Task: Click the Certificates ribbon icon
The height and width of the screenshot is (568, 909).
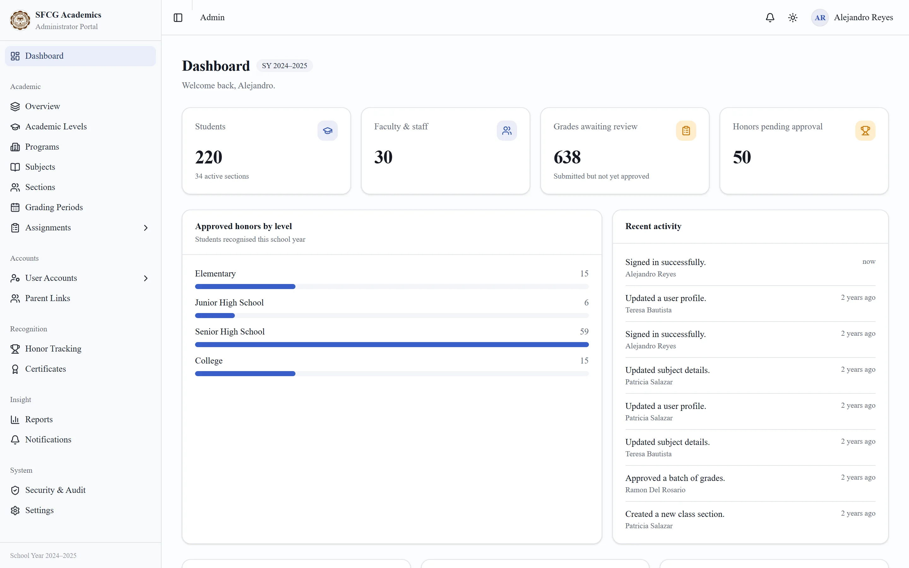Action: pyautogui.click(x=15, y=369)
